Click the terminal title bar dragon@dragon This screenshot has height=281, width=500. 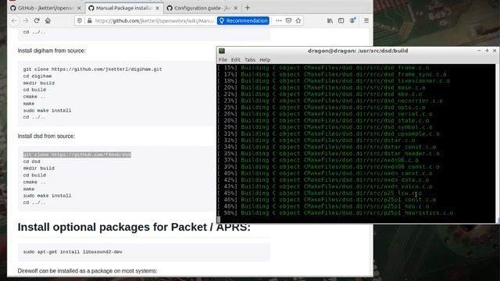coord(358,51)
